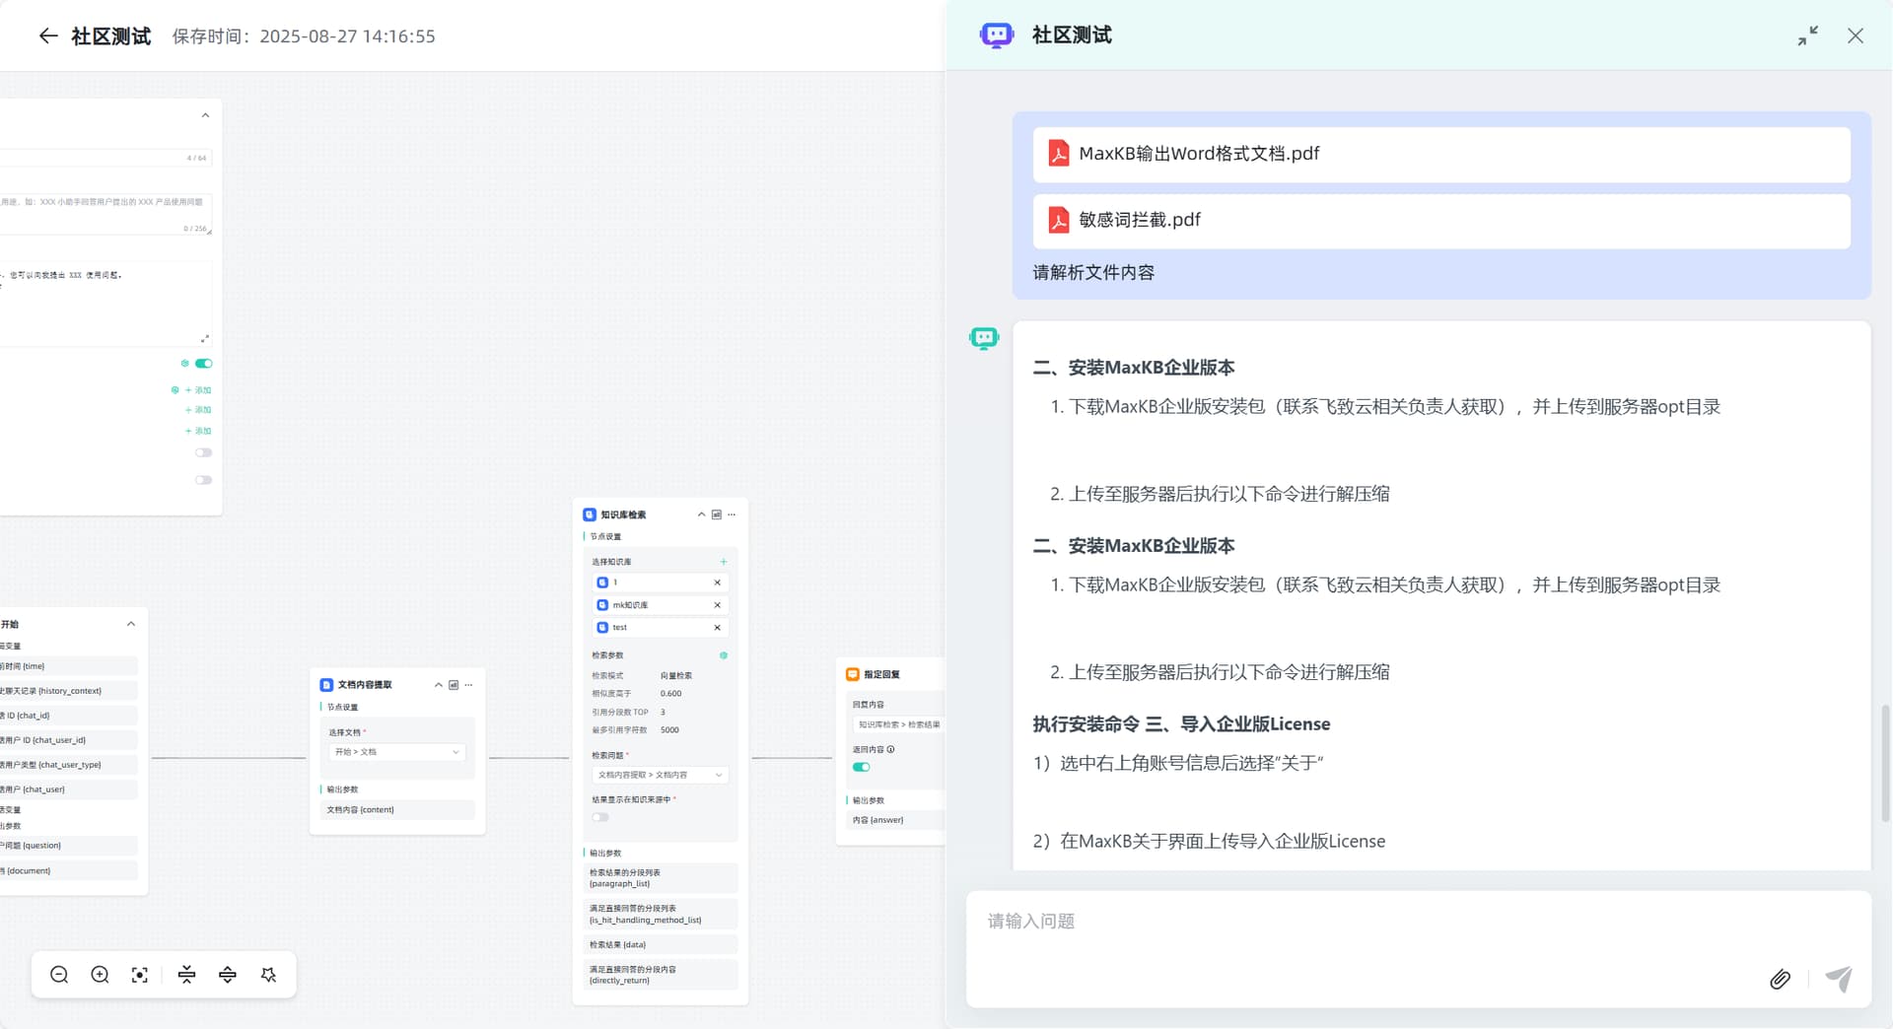
Task: Click the attachment paperclip icon
Action: tap(1780, 979)
